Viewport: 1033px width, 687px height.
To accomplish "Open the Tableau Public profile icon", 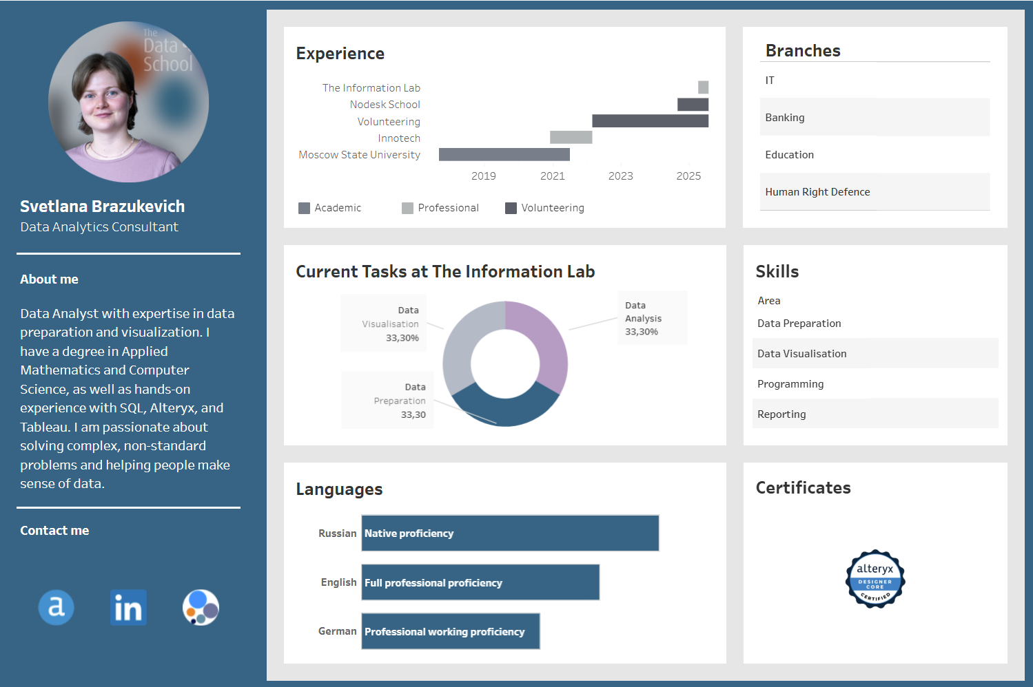I will tap(201, 607).
